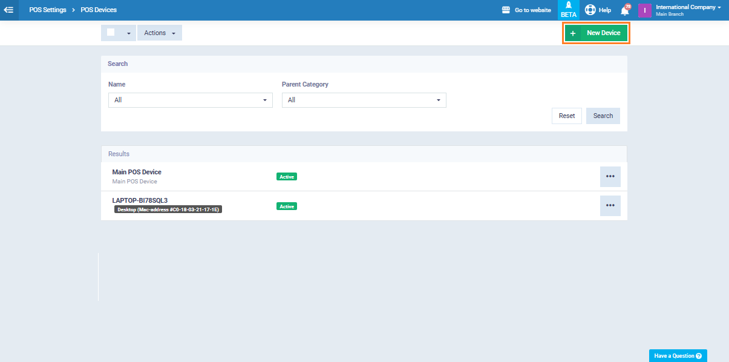
Task: Open the Actions dropdown
Action: pos(159,33)
